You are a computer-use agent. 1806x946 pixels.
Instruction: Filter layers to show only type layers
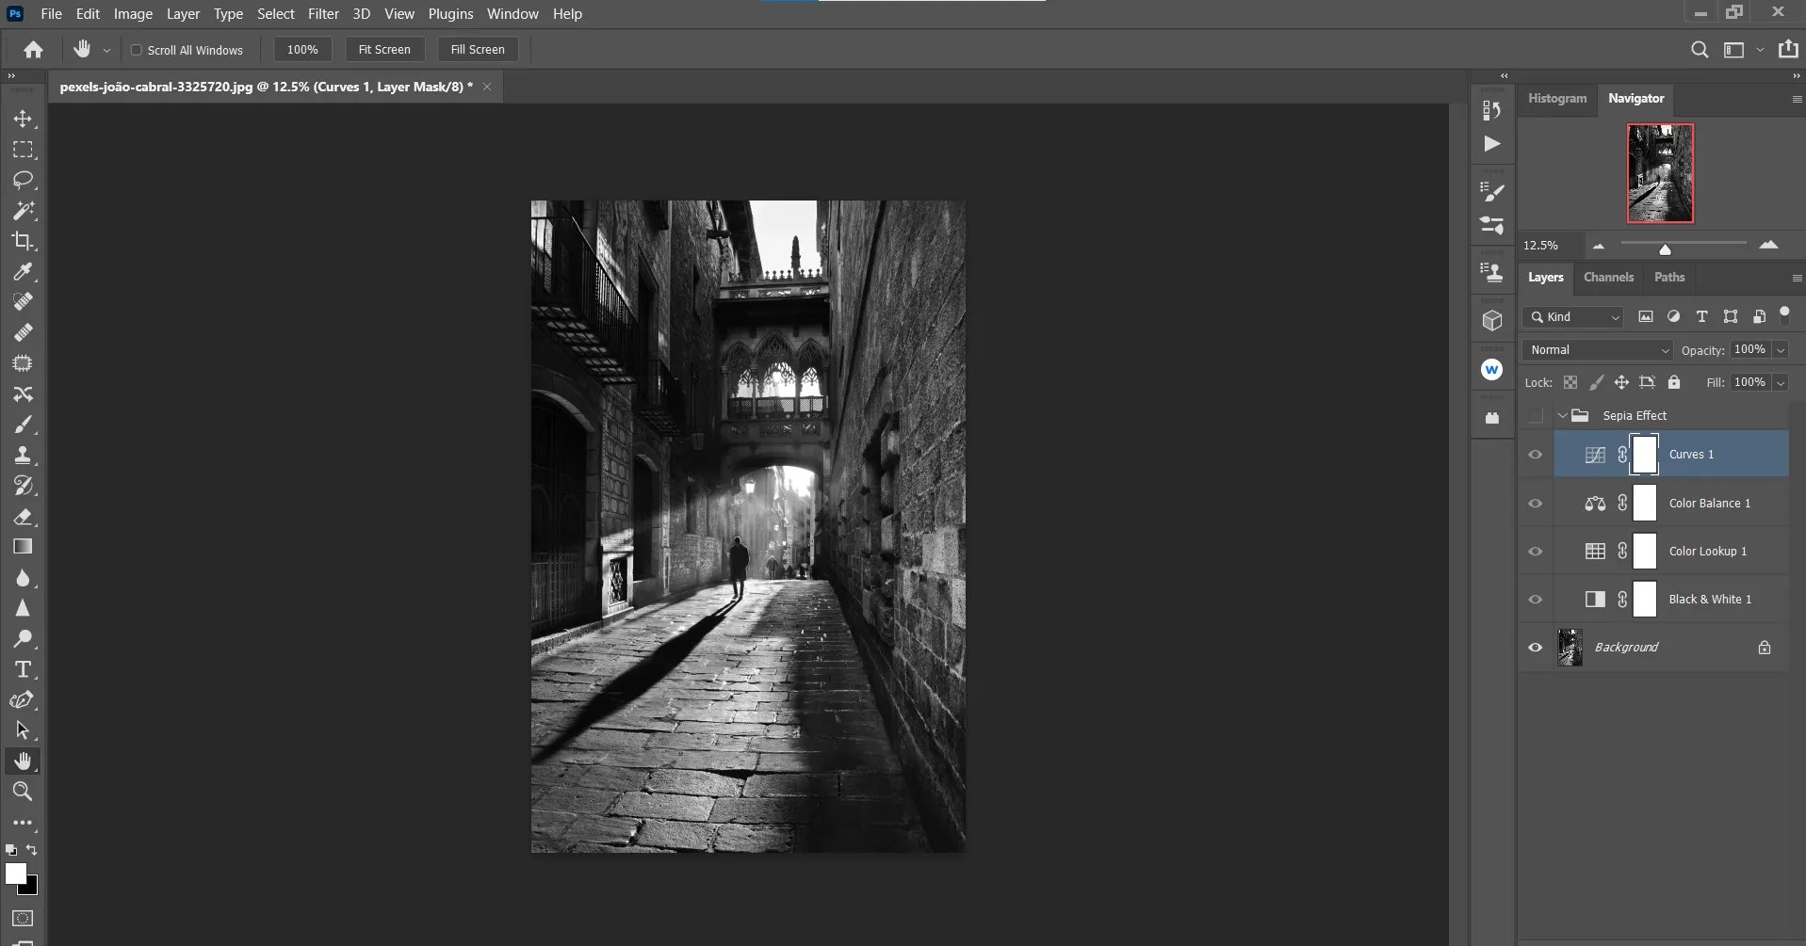coord(1701,317)
